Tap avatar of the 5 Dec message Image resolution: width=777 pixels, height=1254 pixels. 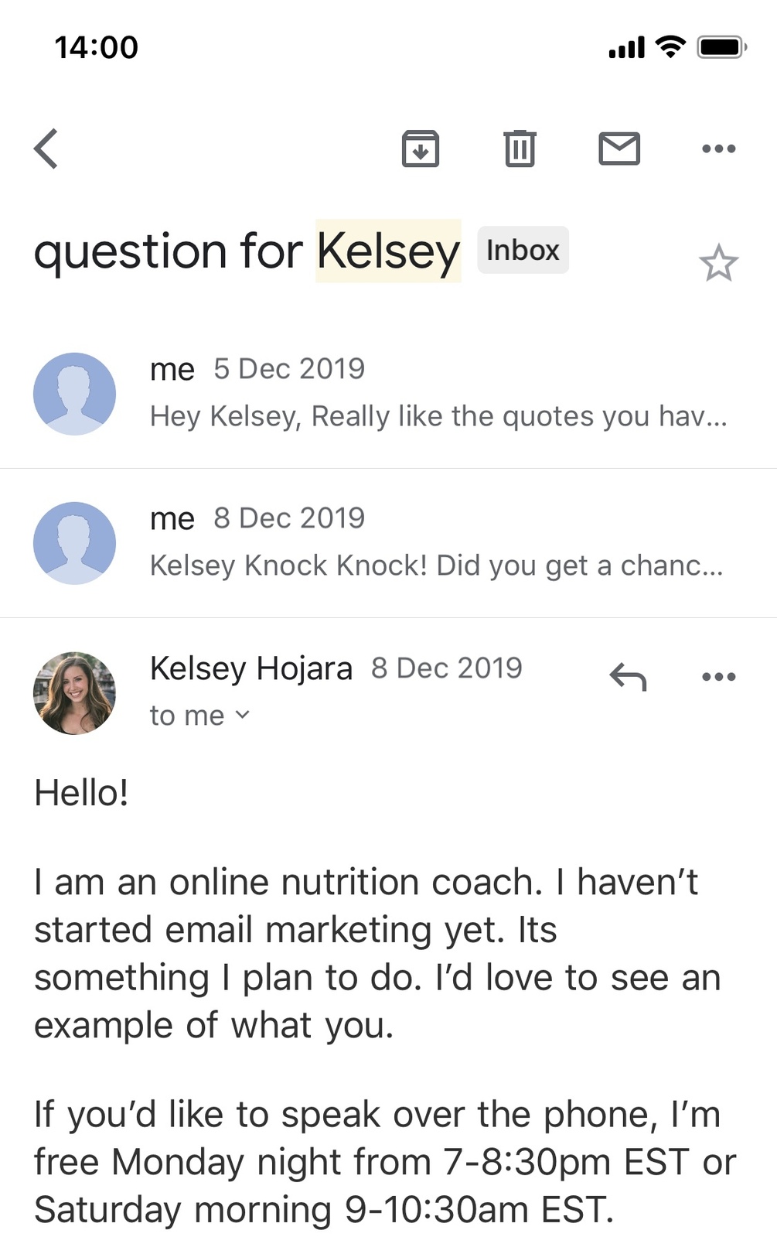click(74, 394)
